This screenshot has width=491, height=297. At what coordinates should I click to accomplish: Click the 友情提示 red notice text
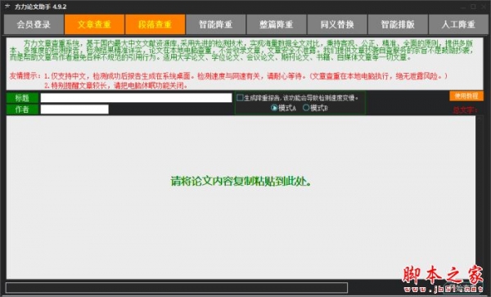pyautogui.click(x=228, y=81)
